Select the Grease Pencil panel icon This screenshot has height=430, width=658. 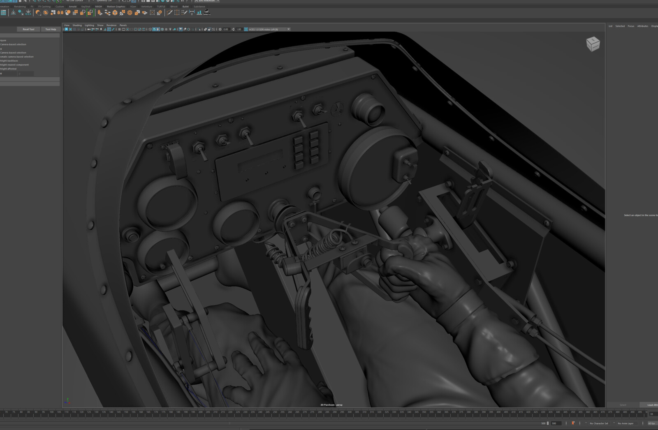click(113, 29)
